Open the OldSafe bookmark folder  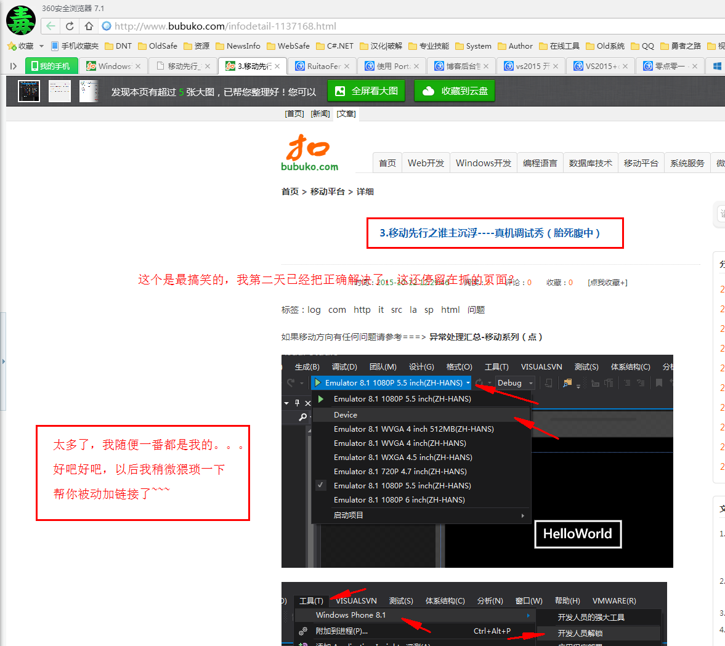pyautogui.click(x=158, y=46)
